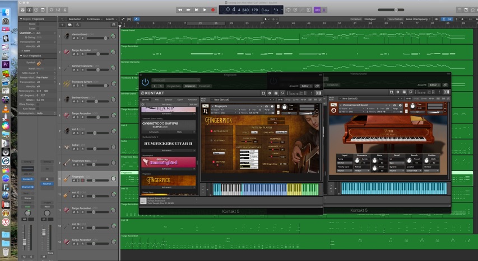Open the Ansicht menu in tracks area

(111, 19)
